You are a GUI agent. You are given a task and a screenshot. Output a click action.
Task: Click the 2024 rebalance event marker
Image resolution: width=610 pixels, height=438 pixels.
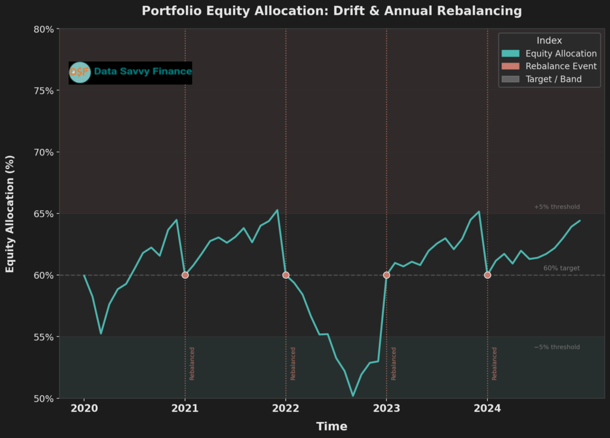click(x=487, y=275)
